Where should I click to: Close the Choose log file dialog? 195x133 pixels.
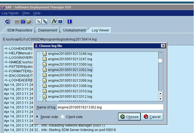[163, 46]
